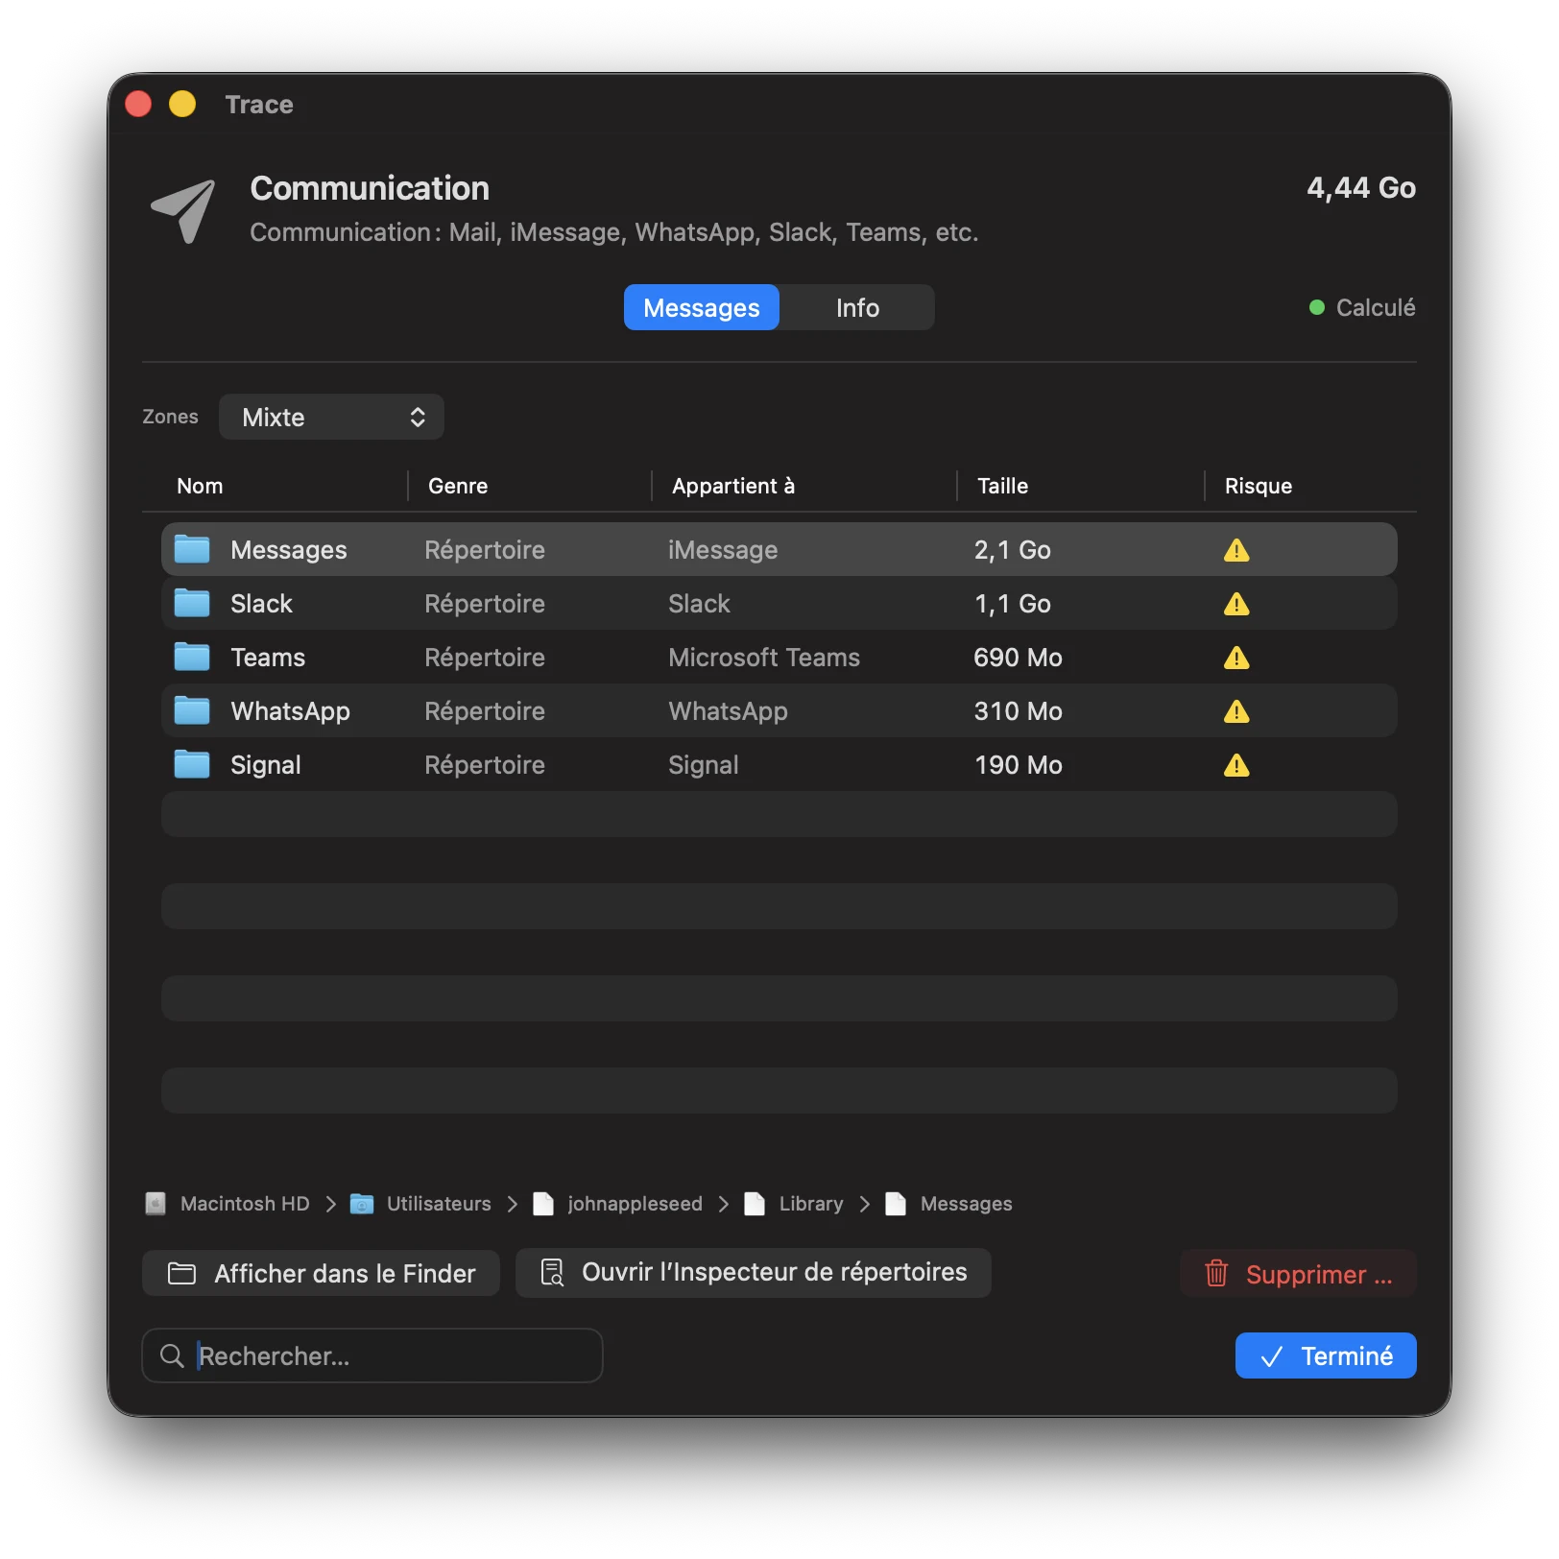Click the Macintosh HD disk icon
The height and width of the screenshot is (1559, 1559).
(x=156, y=1204)
